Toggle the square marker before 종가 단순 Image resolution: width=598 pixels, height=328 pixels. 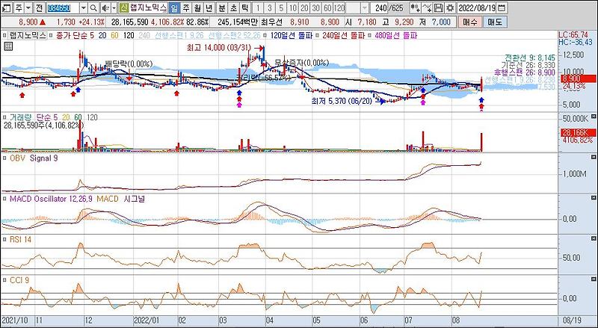coord(51,35)
